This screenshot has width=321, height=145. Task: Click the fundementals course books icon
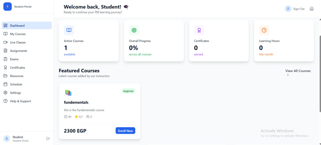(68, 93)
